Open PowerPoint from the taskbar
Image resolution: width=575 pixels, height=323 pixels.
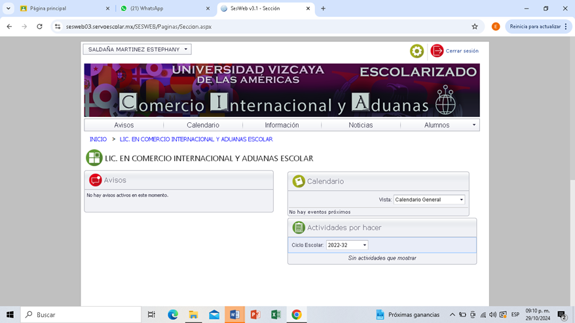point(255,314)
